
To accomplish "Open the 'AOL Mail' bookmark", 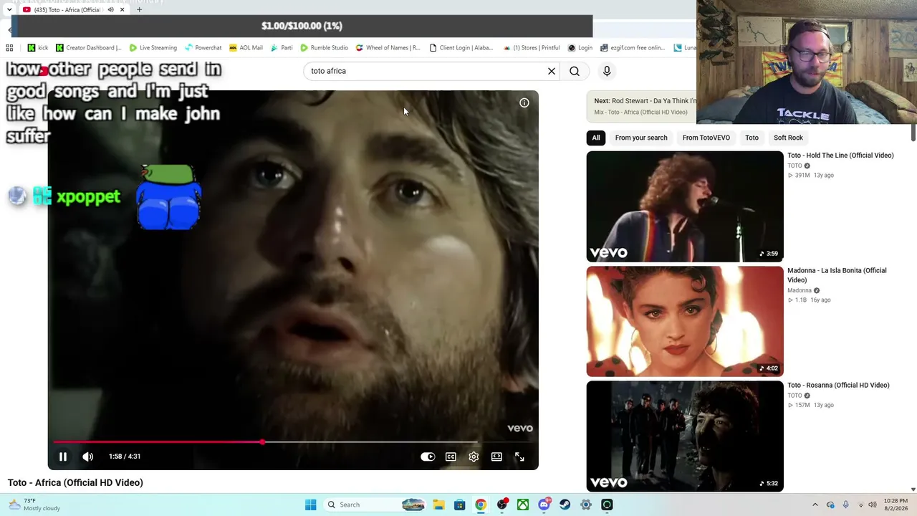I will click(246, 48).
